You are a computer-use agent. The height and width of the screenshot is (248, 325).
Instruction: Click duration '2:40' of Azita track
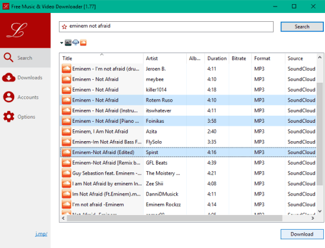(x=212, y=131)
